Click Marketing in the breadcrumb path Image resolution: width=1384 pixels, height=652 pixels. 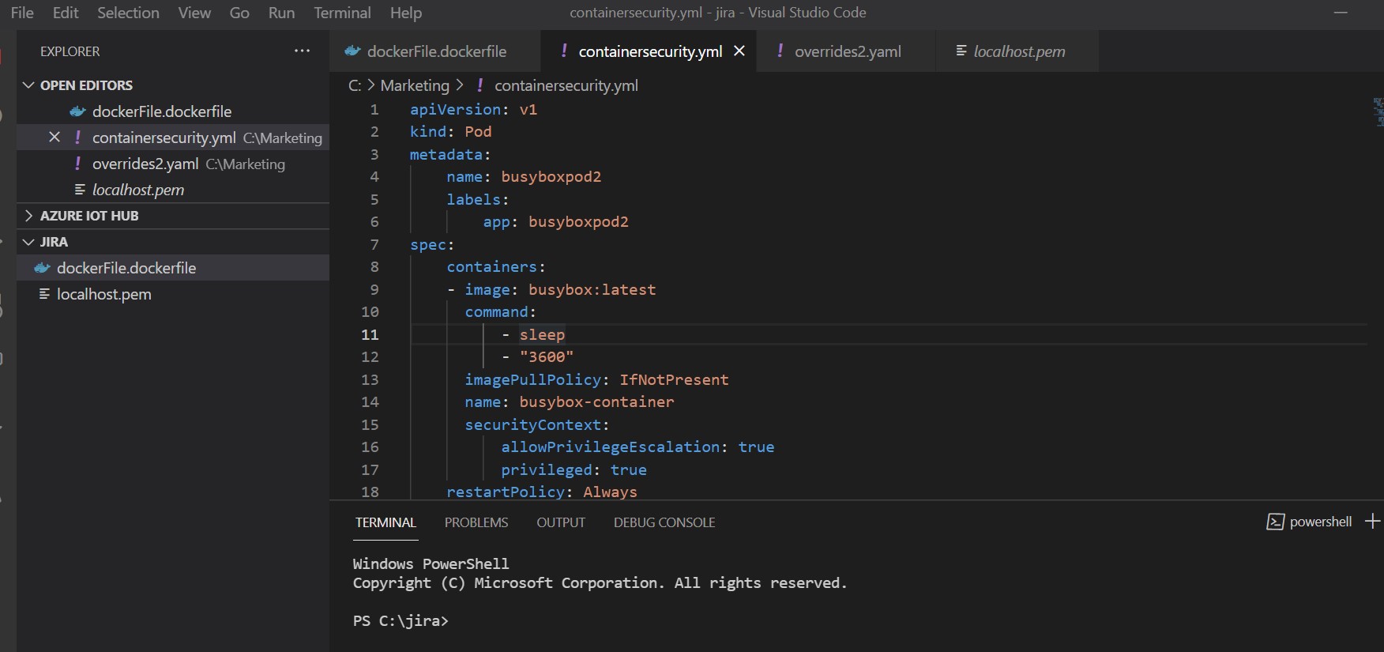[415, 85]
